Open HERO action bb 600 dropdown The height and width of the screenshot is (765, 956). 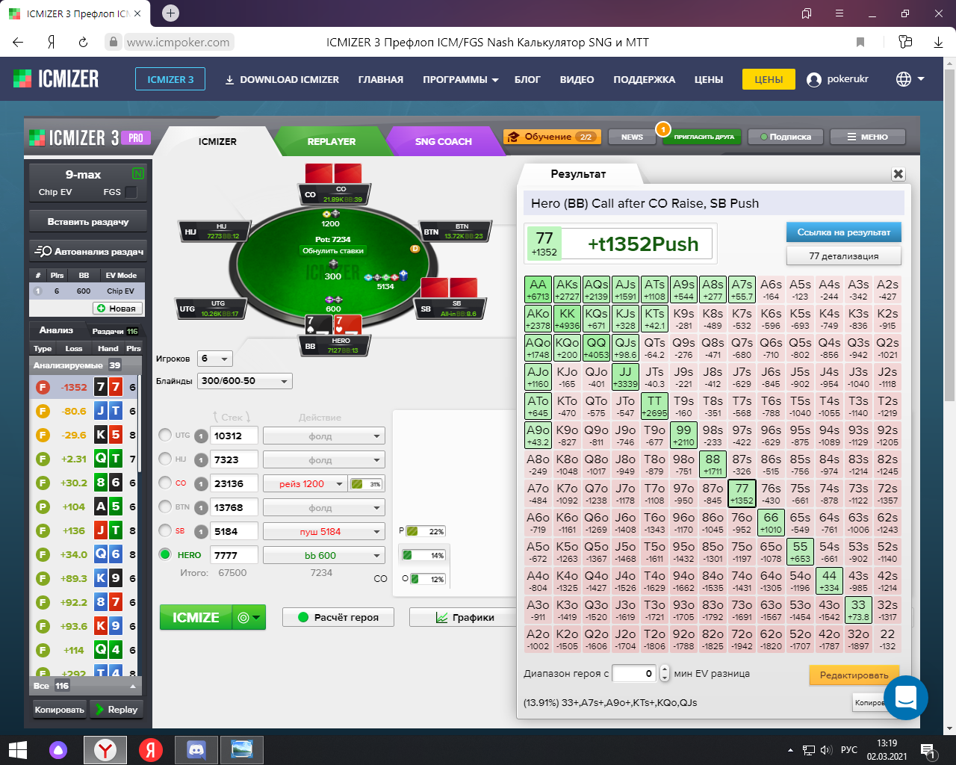tap(324, 556)
